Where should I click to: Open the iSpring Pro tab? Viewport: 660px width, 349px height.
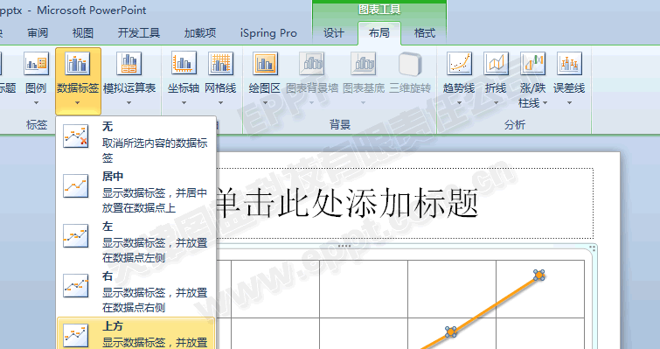(x=268, y=33)
